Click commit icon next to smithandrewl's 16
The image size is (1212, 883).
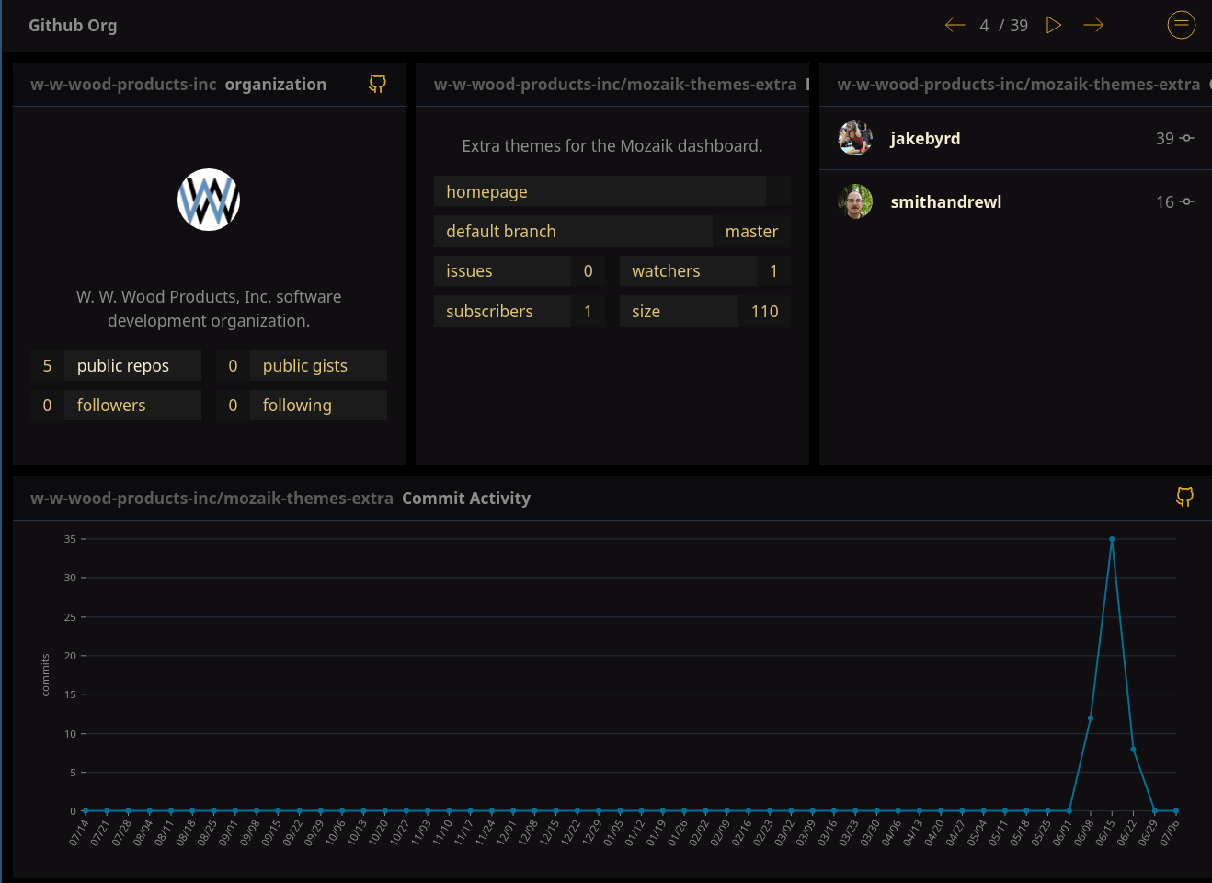pos(1187,201)
